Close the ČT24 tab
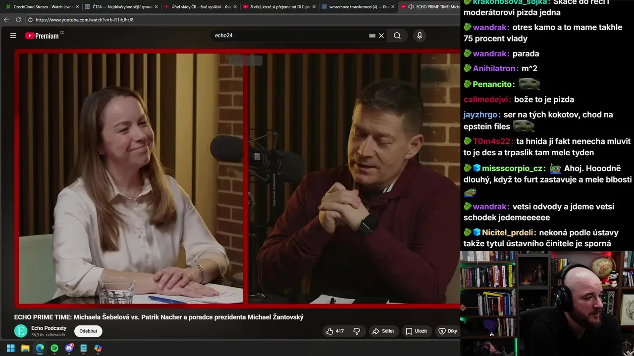This screenshot has height=356, width=634. tap(156, 7)
